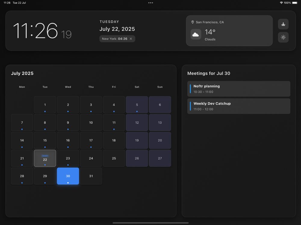Select July 15 in the calendar
Screen dimensions: 301x225
(x=45, y=140)
